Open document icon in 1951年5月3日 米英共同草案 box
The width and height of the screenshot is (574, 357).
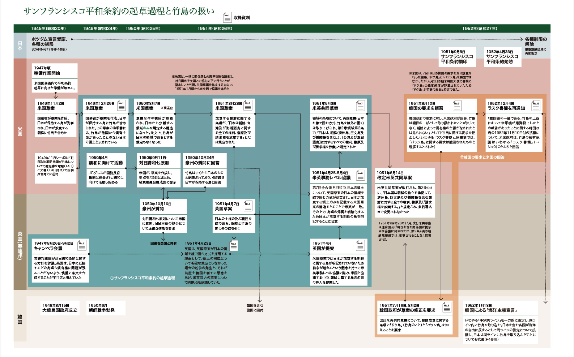click(x=360, y=106)
